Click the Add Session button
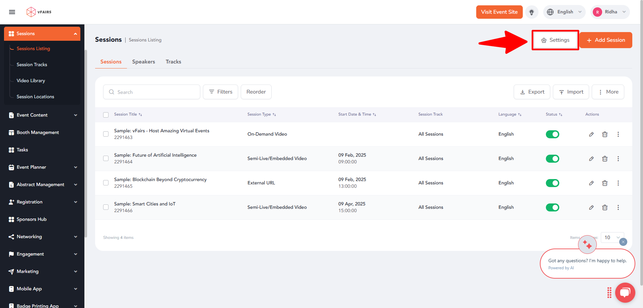The image size is (643, 308). (x=605, y=40)
